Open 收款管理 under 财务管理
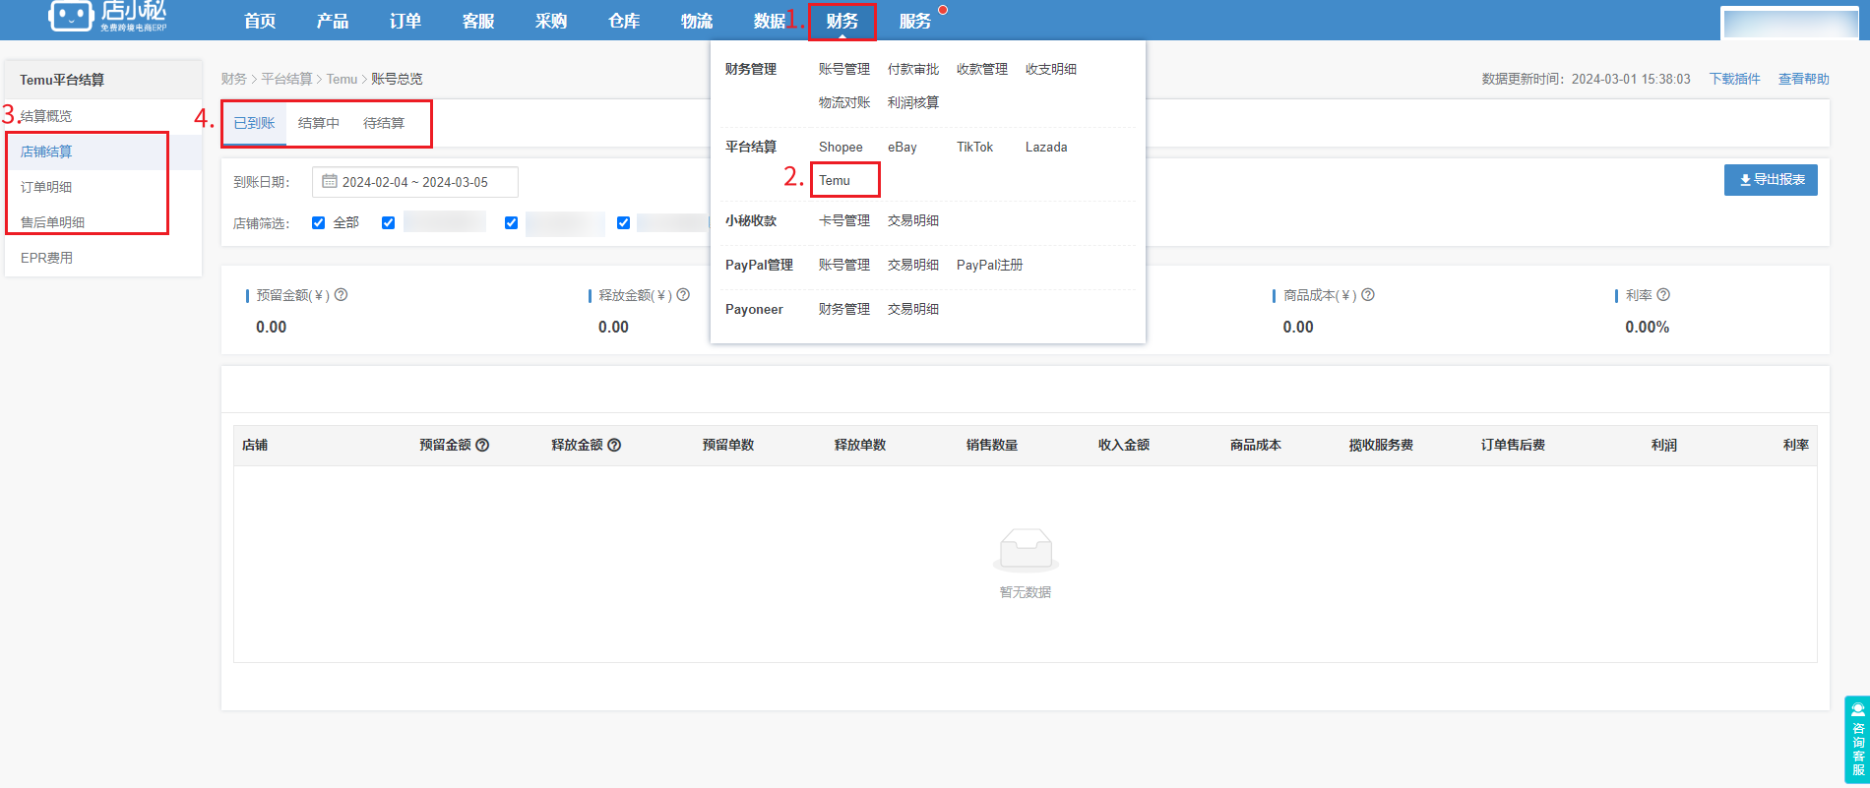This screenshot has width=1870, height=788. (982, 69)
